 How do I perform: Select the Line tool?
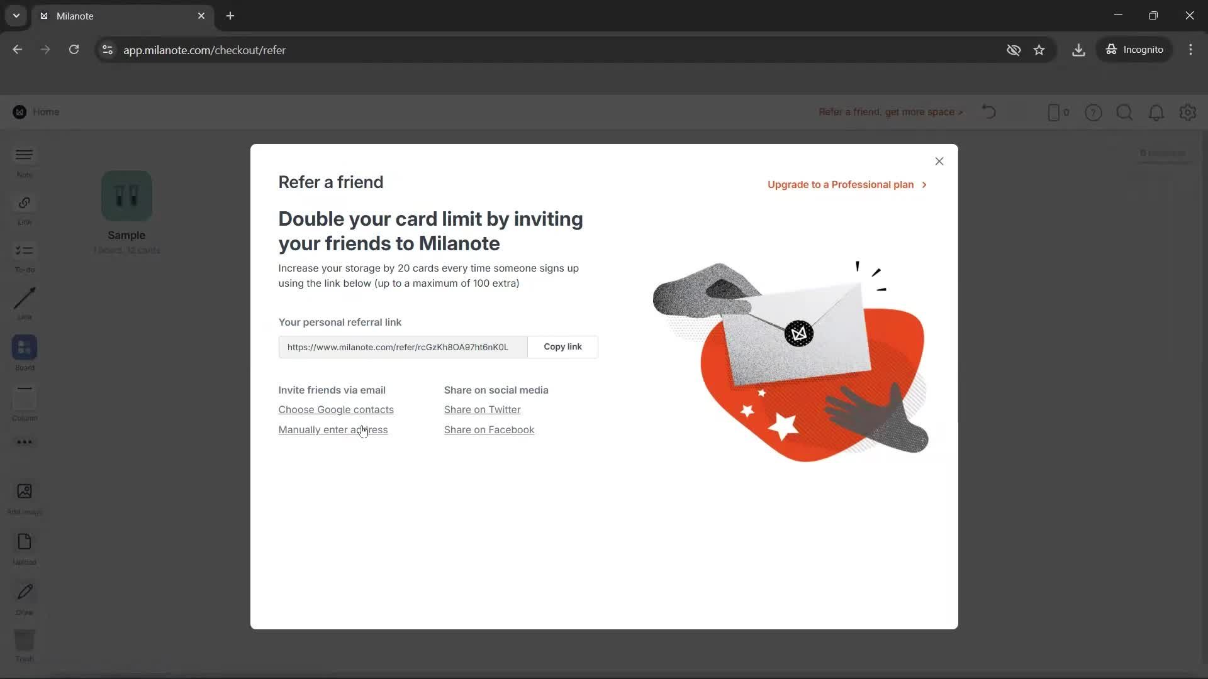click(x=25, y=299)
